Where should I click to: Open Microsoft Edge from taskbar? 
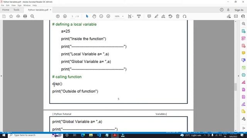coord(83,135)
